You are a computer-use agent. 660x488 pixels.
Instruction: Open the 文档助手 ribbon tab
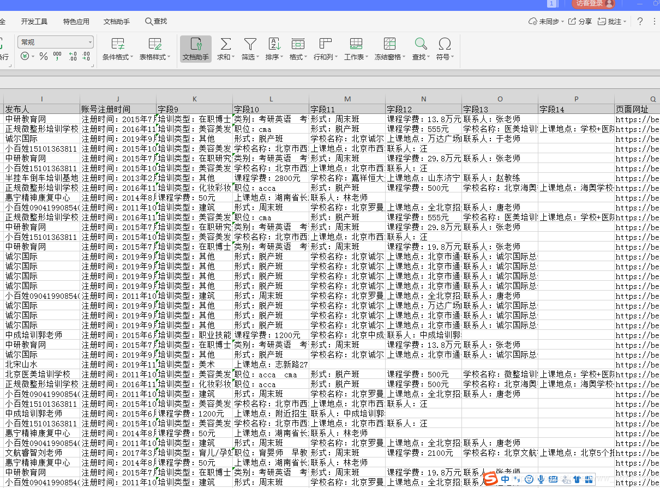point(117,22)
